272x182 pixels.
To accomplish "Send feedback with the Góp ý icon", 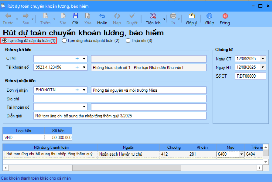I will 191,16.
